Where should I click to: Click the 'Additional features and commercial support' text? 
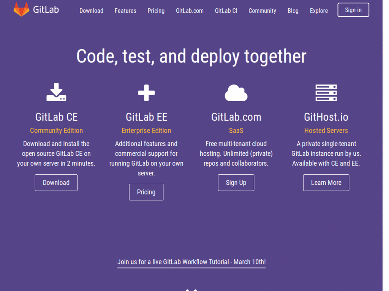point(146,158)
